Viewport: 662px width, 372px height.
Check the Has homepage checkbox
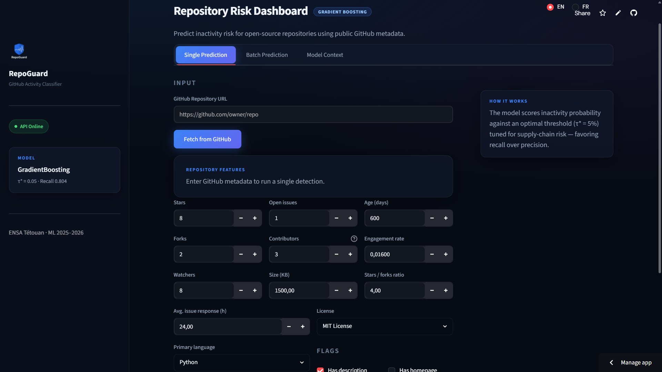pyautogui.click(x=392, y=370)
